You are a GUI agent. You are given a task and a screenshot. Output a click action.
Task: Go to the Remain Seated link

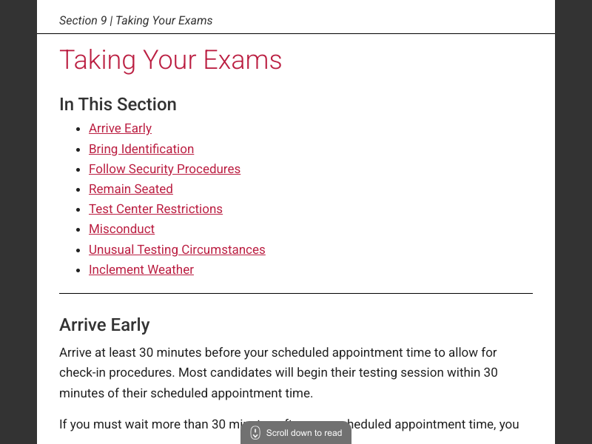131,189
